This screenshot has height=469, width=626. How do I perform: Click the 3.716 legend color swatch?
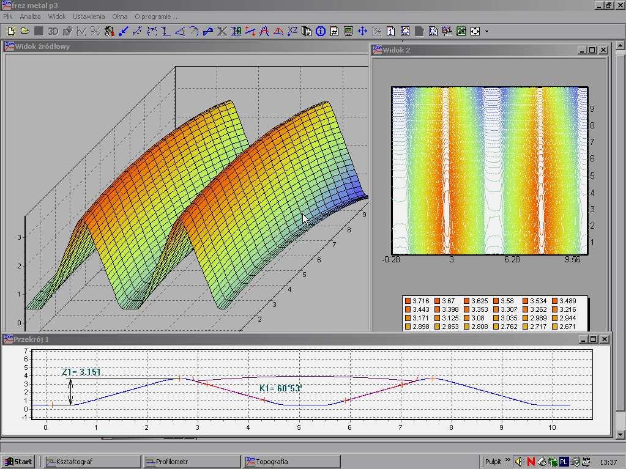(408, 301)
